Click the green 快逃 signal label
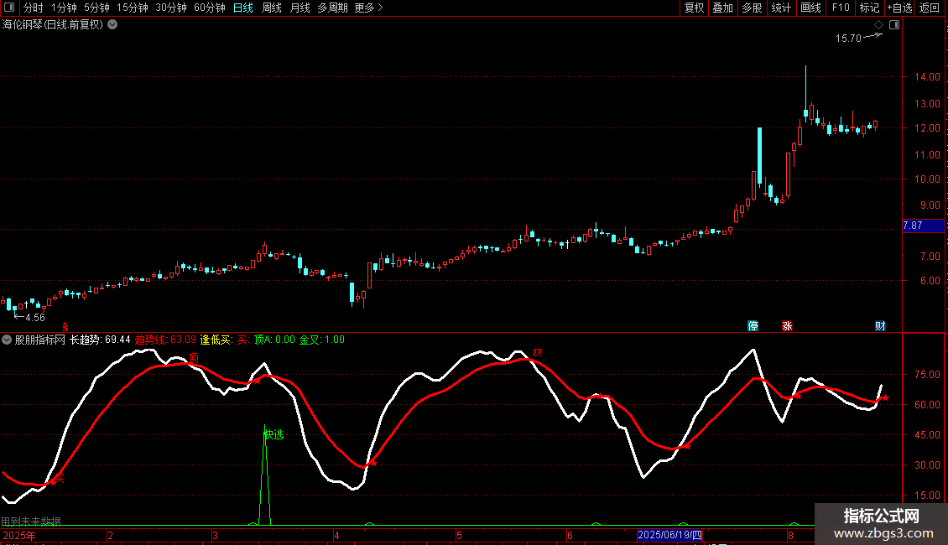This screenshot has width=948, height=545. pos(273,434)
